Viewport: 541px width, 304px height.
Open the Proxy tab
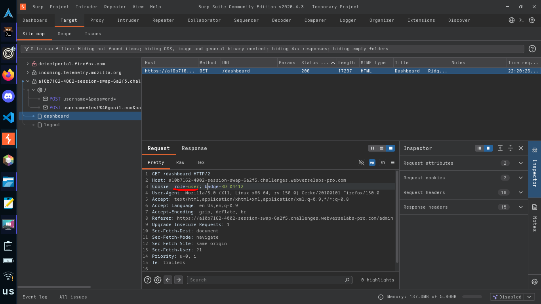click(97, 20)
